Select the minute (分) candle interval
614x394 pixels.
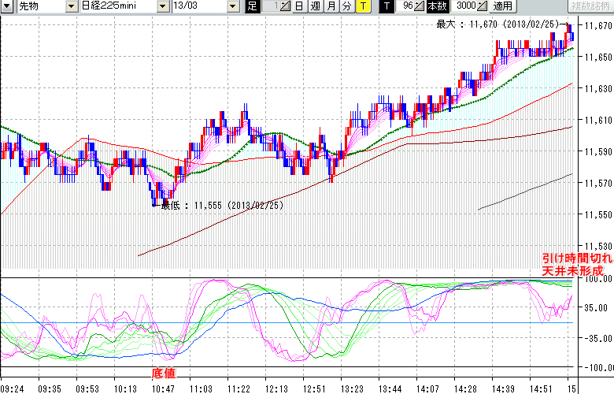pos(346,6)
